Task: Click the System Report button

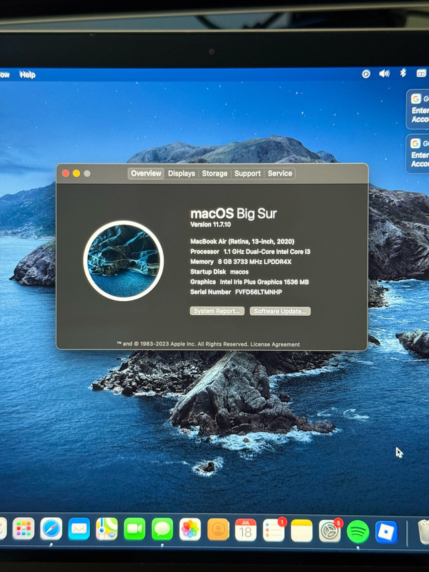Action: [217, 311]
